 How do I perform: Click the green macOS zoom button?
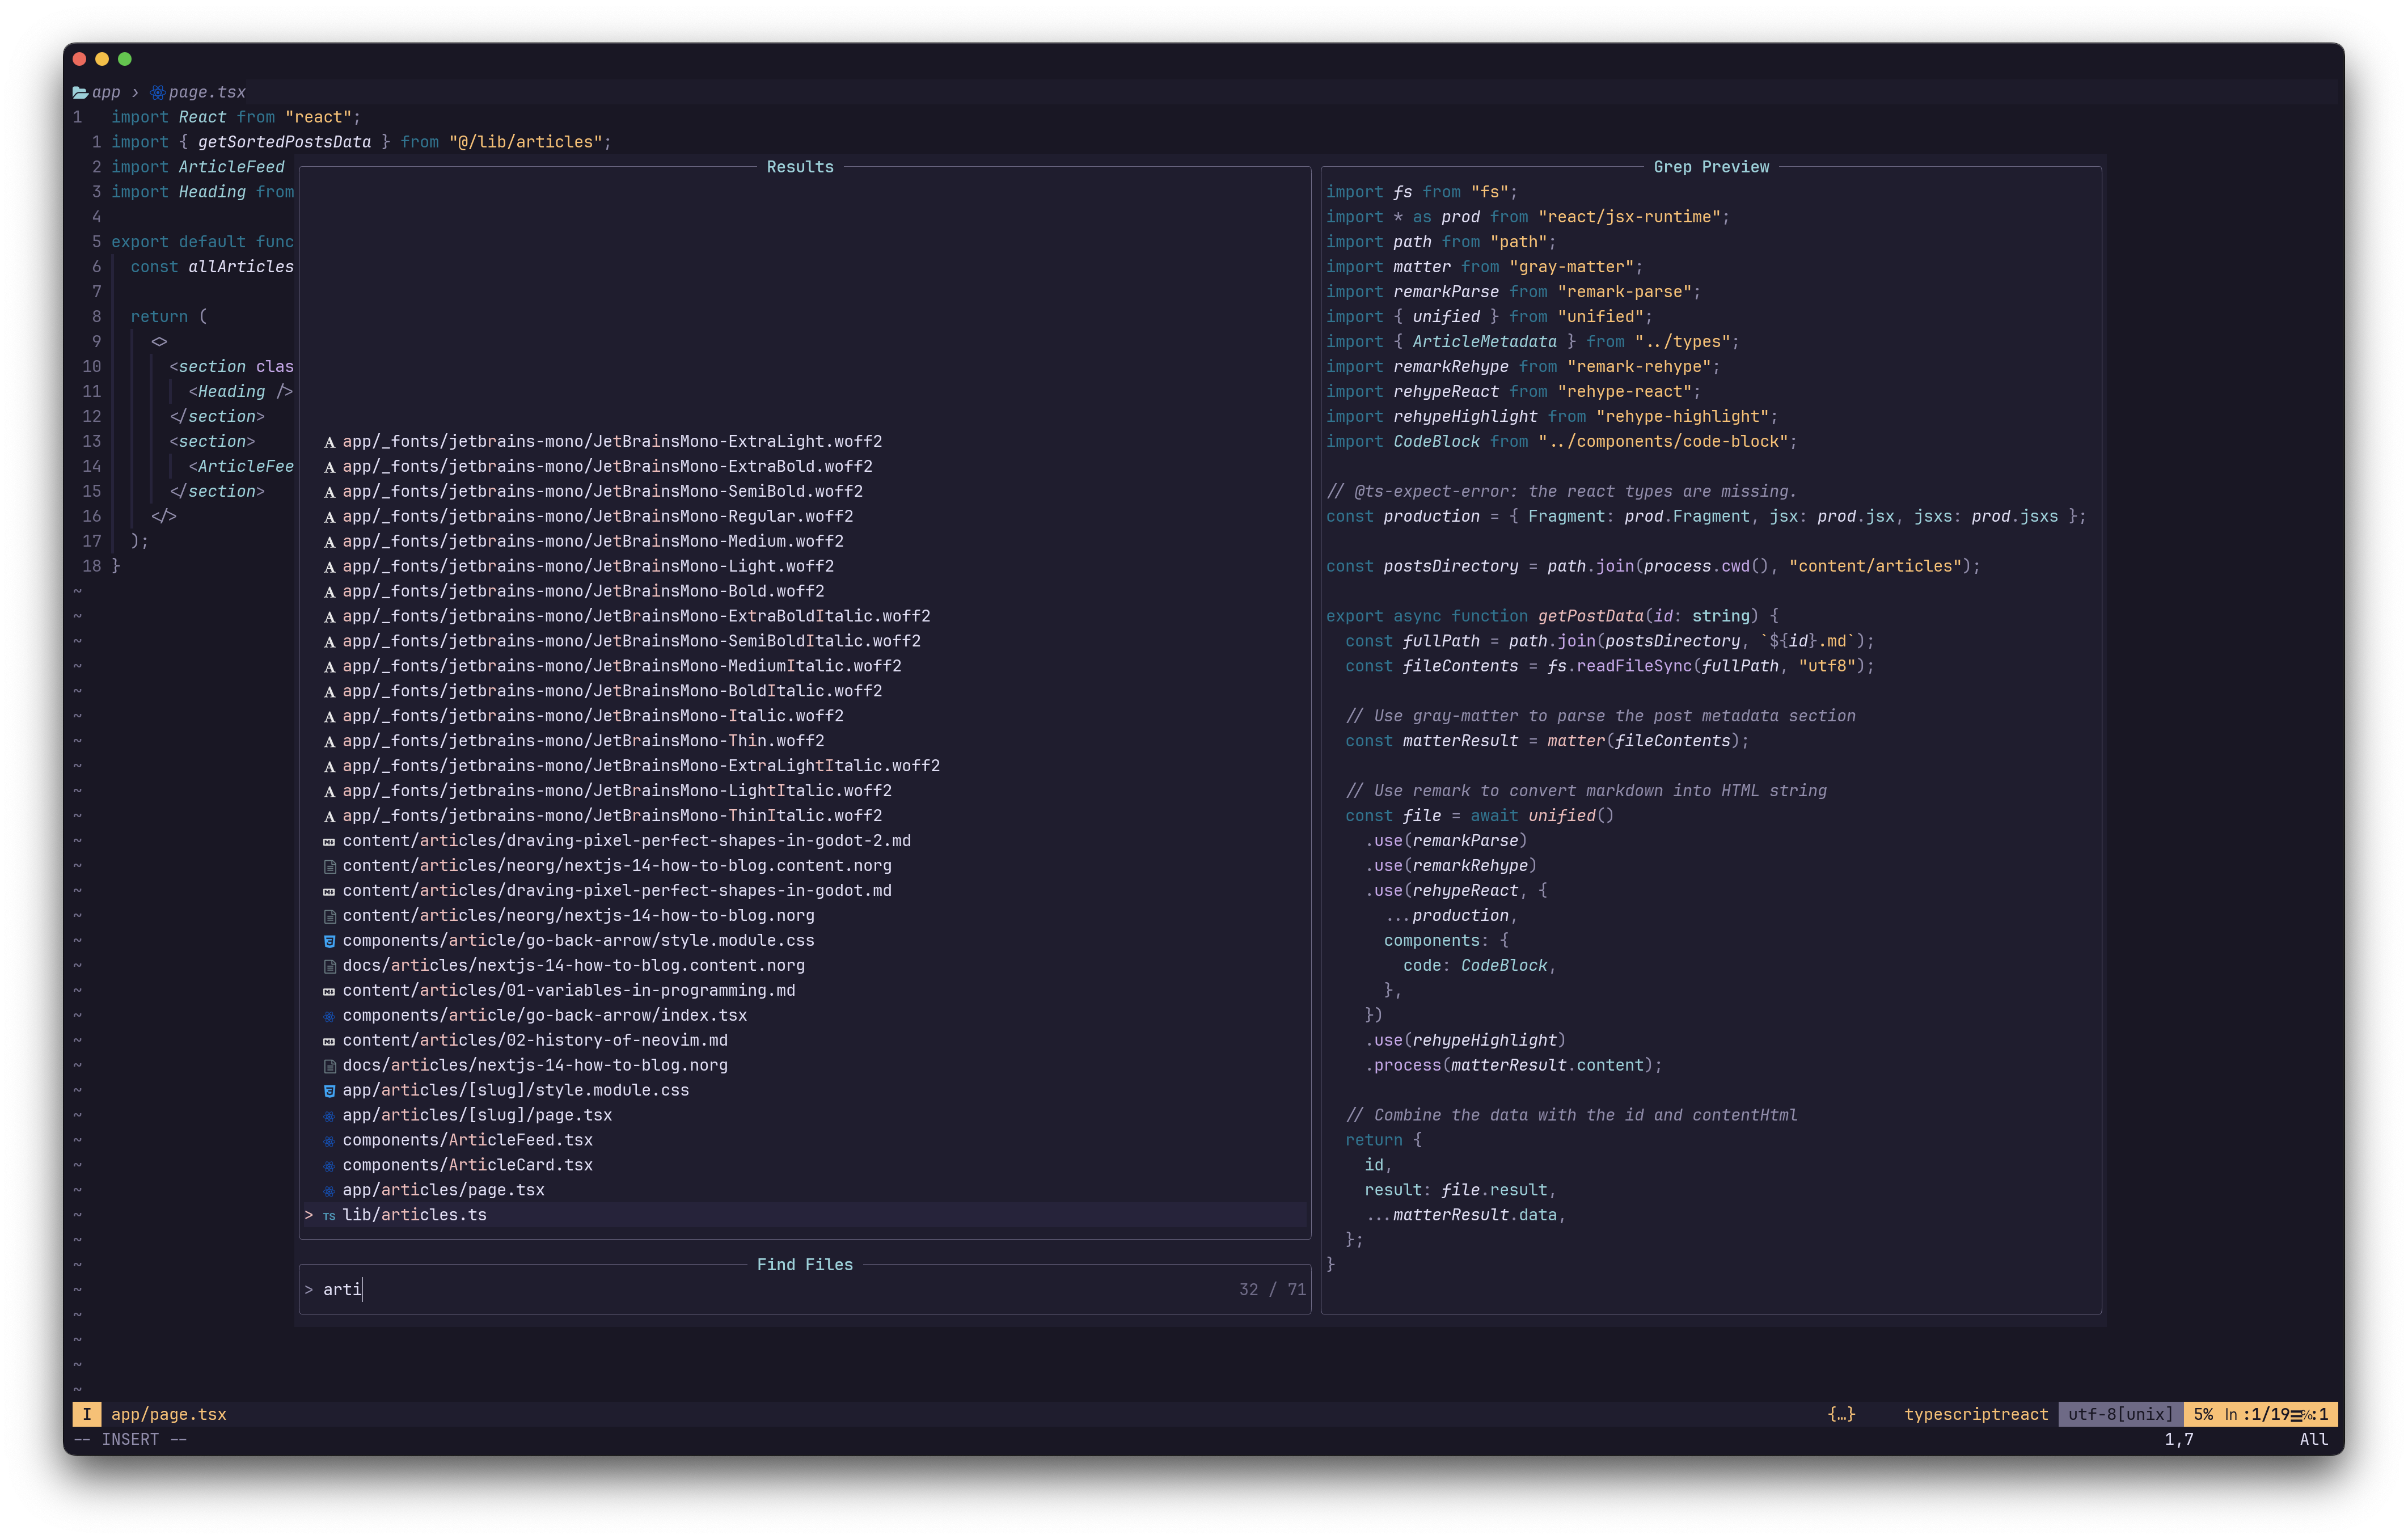[x=125, y=59]
